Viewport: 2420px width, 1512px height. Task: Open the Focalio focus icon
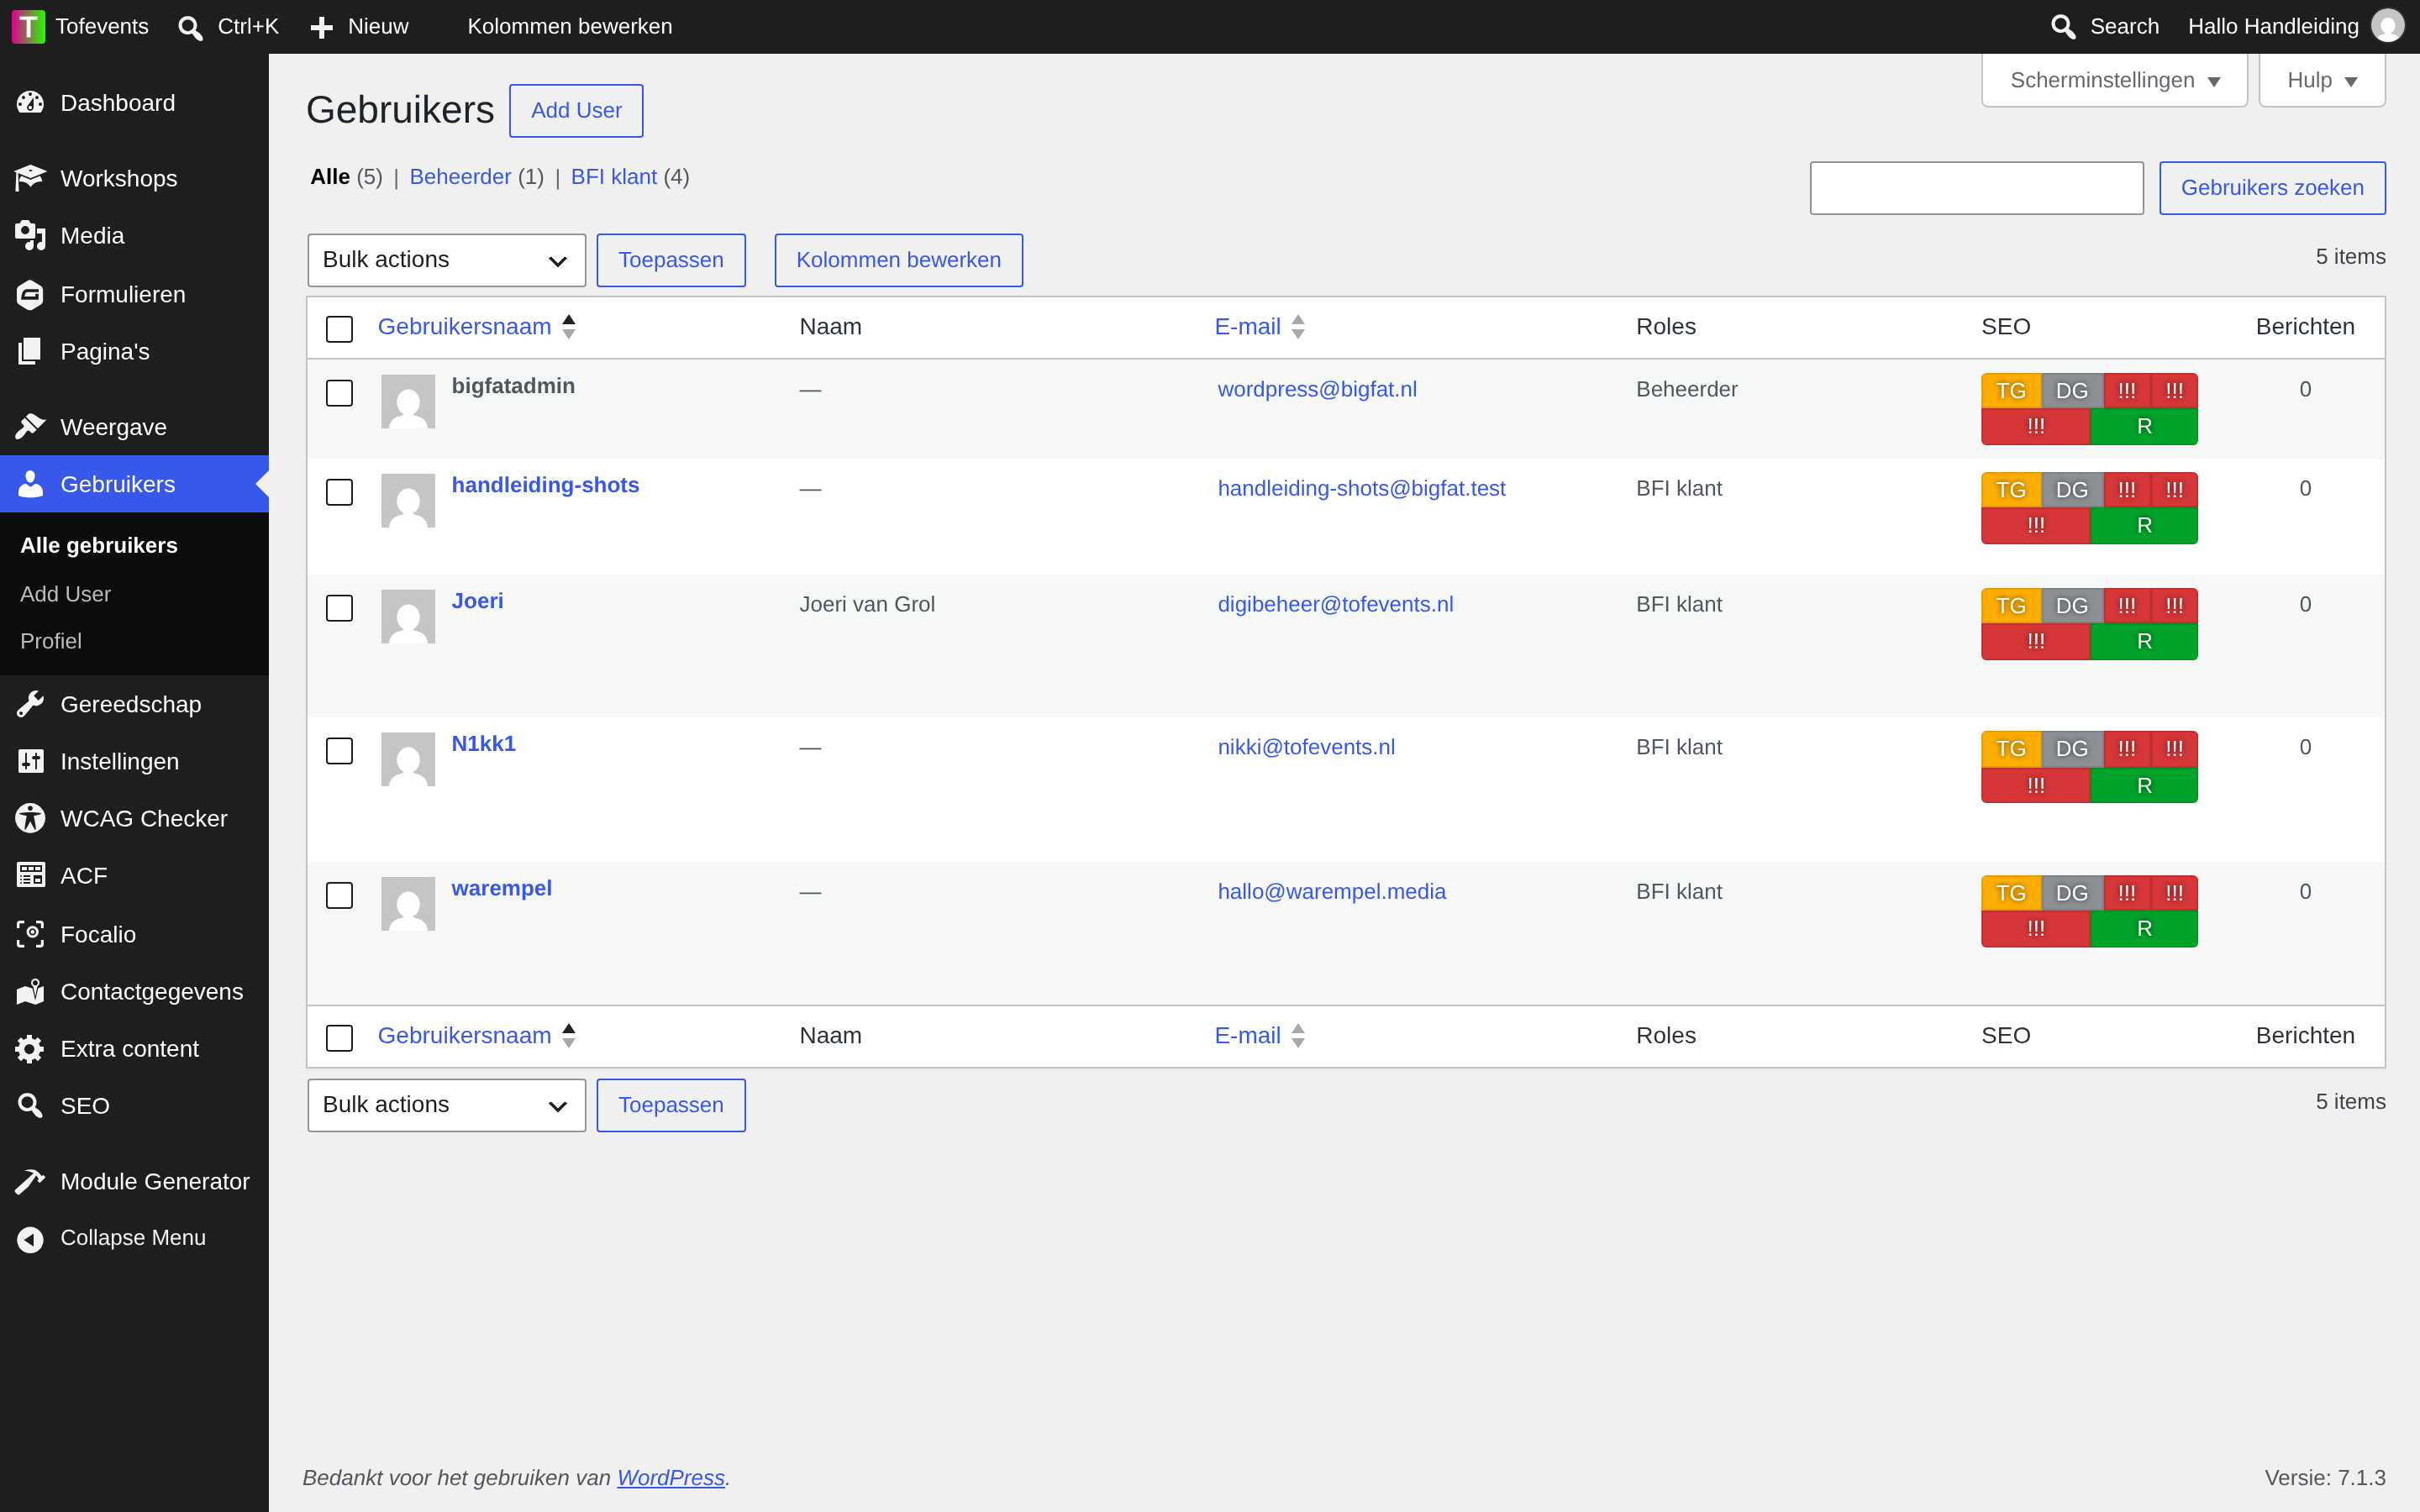(x=30, y=934)
